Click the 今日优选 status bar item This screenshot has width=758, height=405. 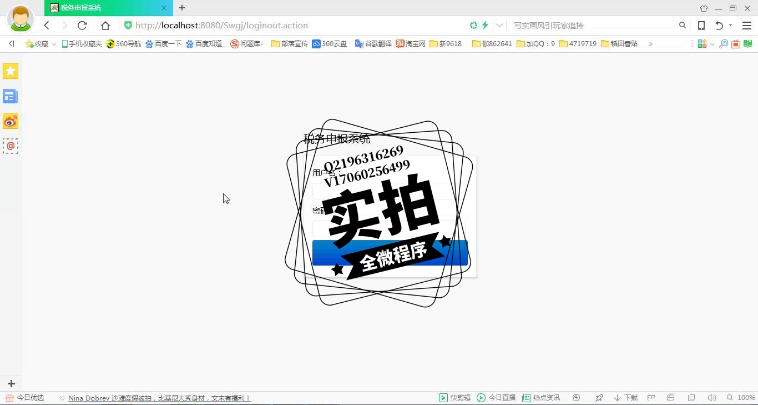coord(25,398)
